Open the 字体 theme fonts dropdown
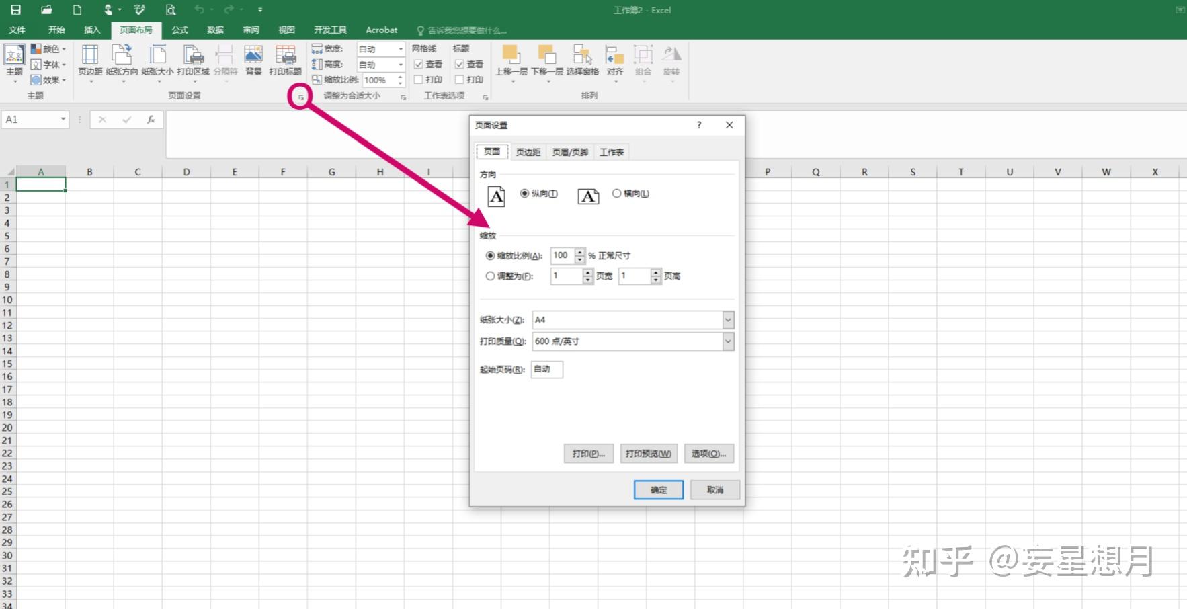This screenshot has width=1187, height=609. tap(48, 65)
